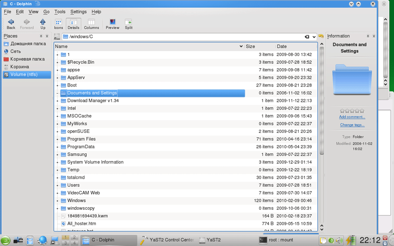The height and width of the screenshot is (246, 394).
Task: Click the folder preview in Information panel
Action: (352, 79)
